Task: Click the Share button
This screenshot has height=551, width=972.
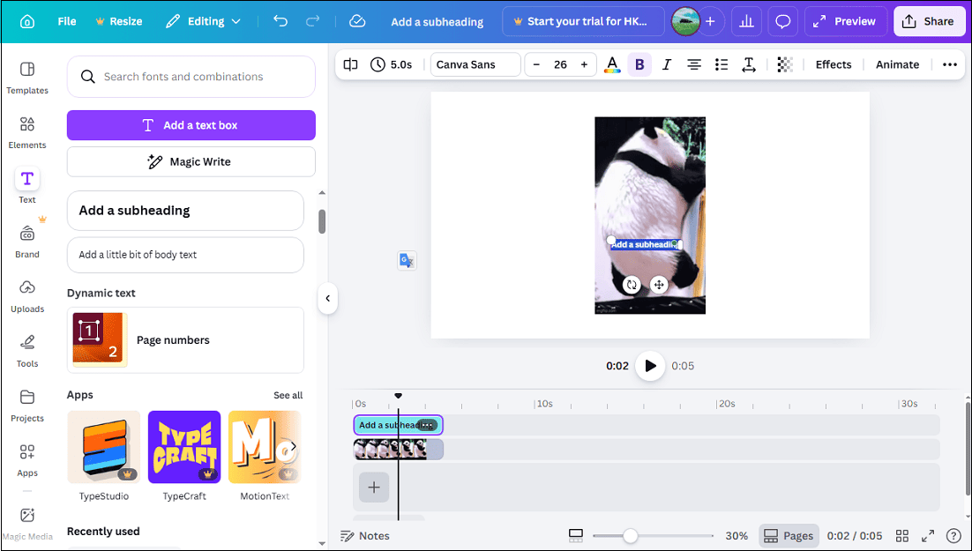Action: click(x=929, y=20)
